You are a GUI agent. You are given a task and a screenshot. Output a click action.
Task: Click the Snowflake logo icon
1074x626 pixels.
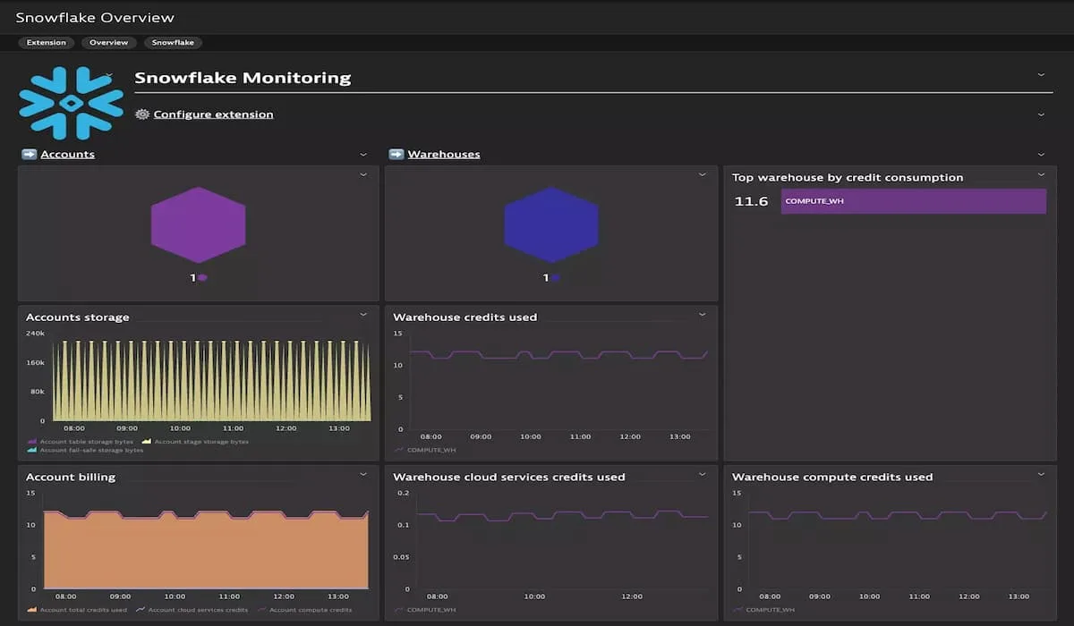(70, 103)
